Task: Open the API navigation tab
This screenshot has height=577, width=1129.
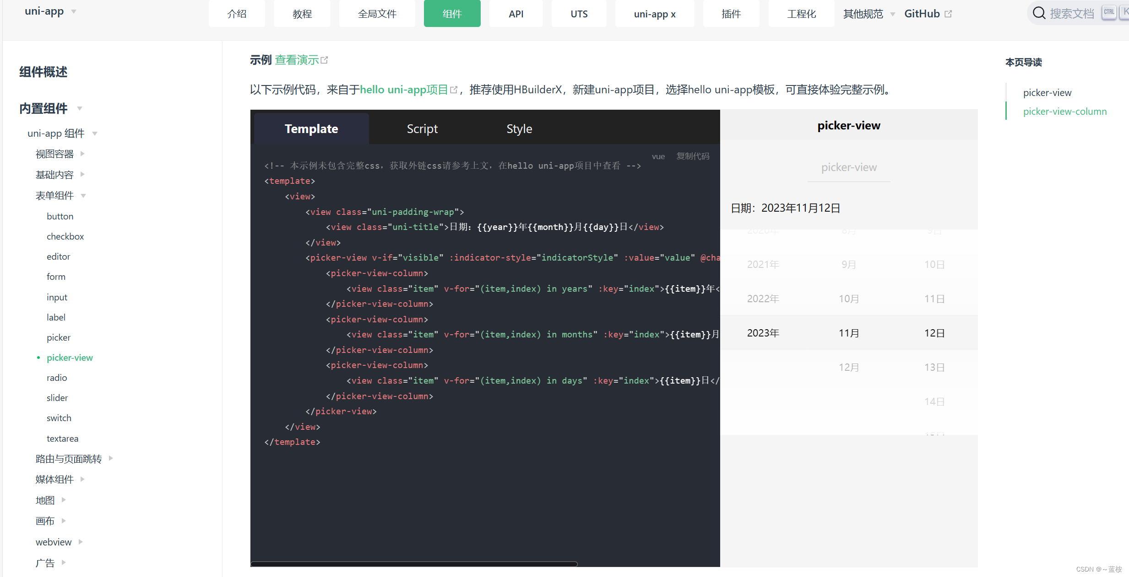Action: pos(516,14)
